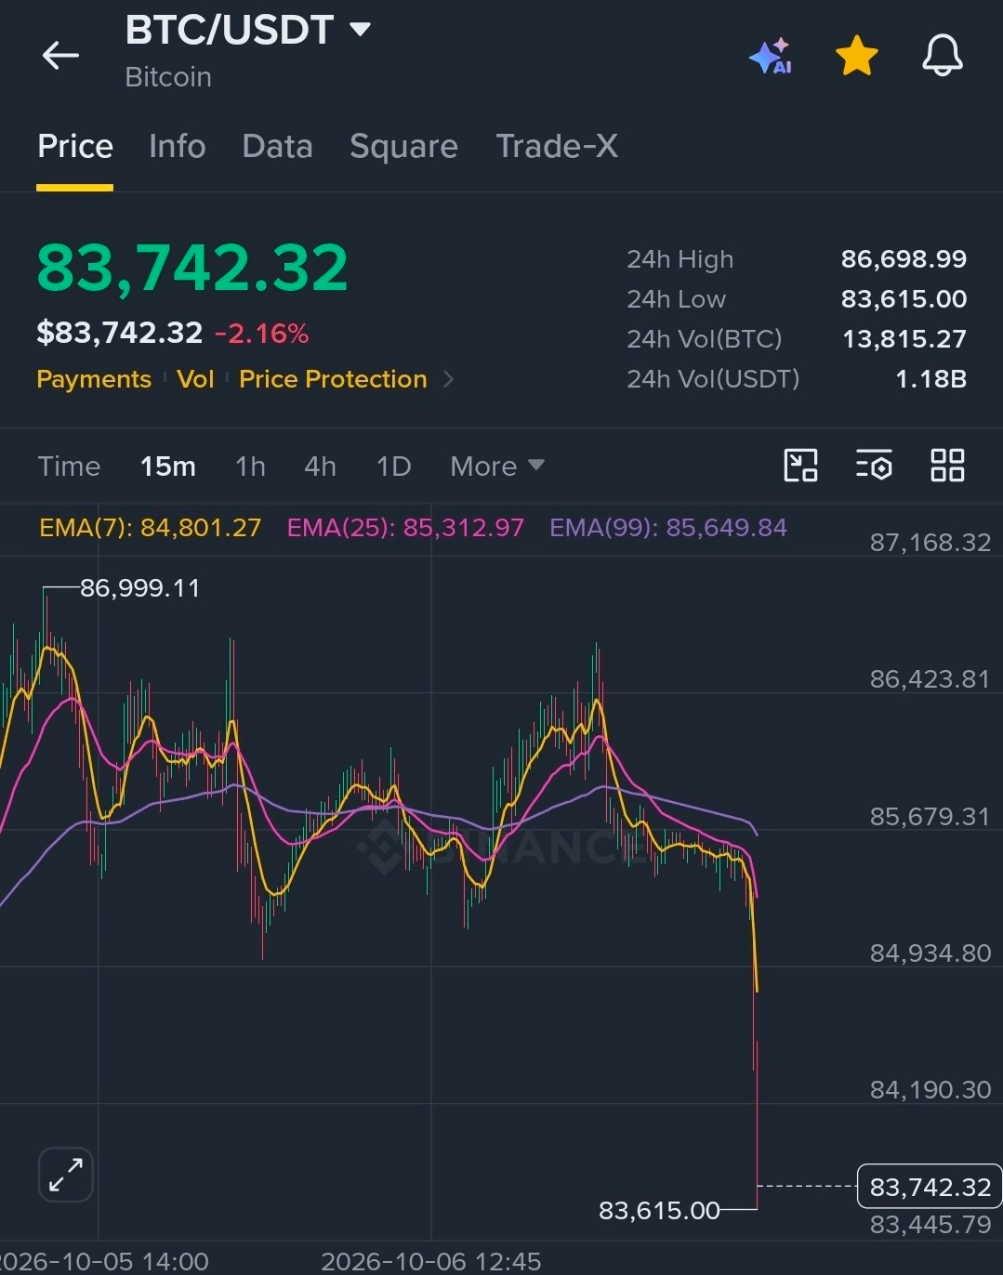Expand the BTC/USDT pair selector arrow
The width and height of the screenshot is (1003, 1275).
point(360,30)
